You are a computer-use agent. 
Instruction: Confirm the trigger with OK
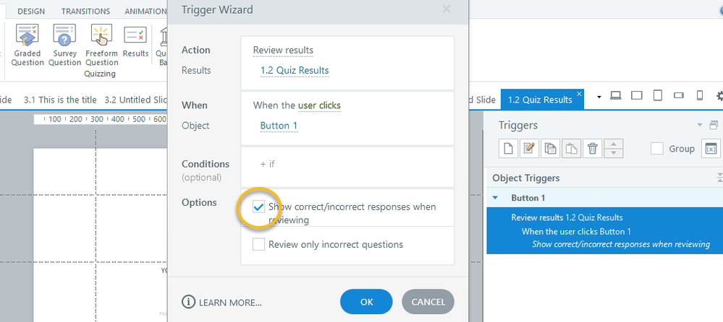pos(367,302)
